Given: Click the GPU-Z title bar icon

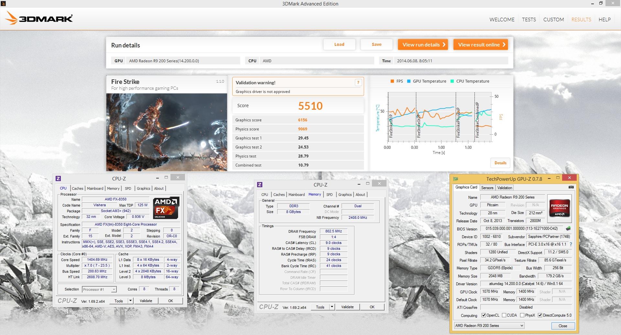Looking at the screenshot, I should click(456, 178).
